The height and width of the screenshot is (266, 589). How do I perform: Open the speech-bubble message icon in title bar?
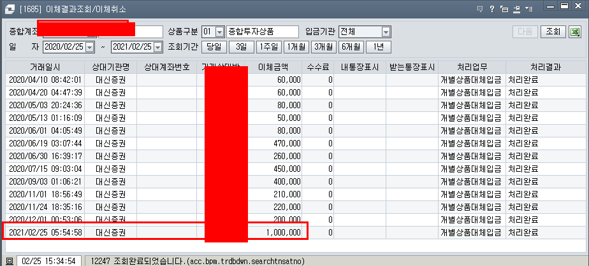click(480, 9)
